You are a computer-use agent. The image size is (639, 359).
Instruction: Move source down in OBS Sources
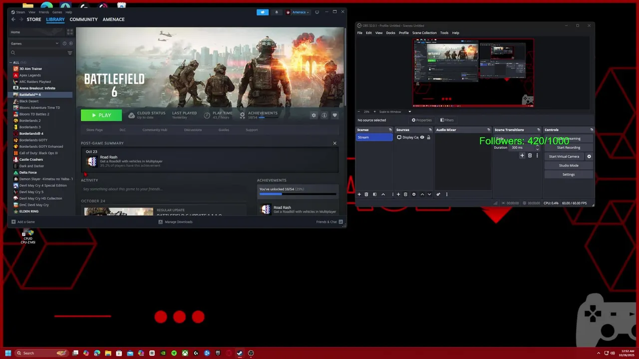point(429,194)
